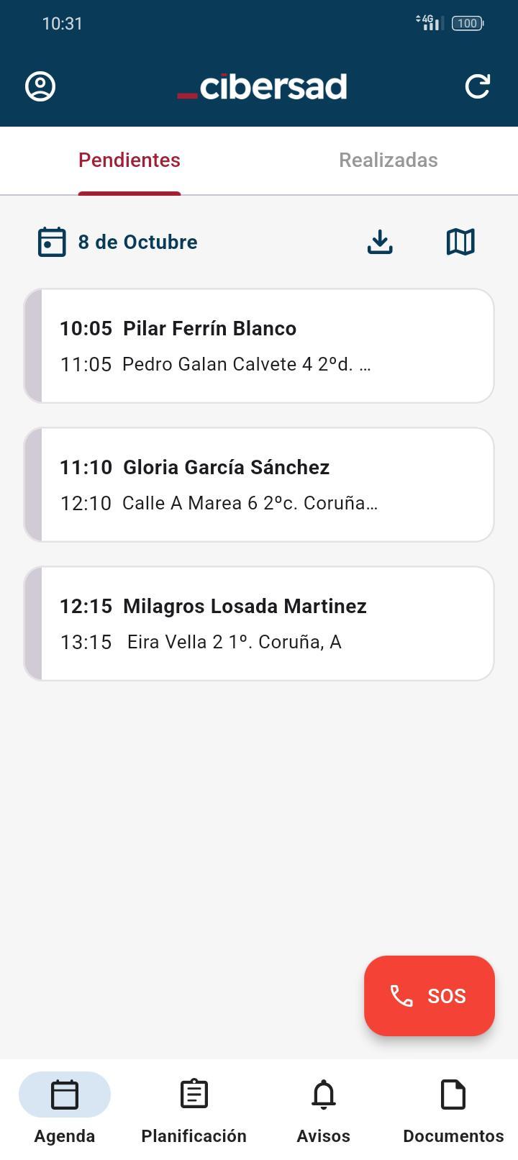This screenshot has height=1160, width=518.
Task: Open Pilar Ferrín Blanco appointment card
Action: point(259,346)
